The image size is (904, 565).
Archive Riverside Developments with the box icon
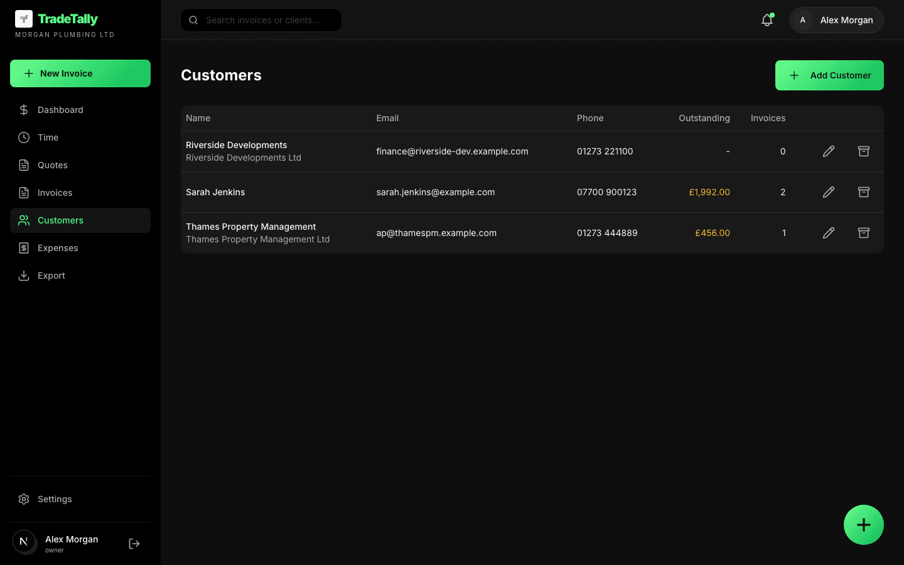tap(864, 151)
